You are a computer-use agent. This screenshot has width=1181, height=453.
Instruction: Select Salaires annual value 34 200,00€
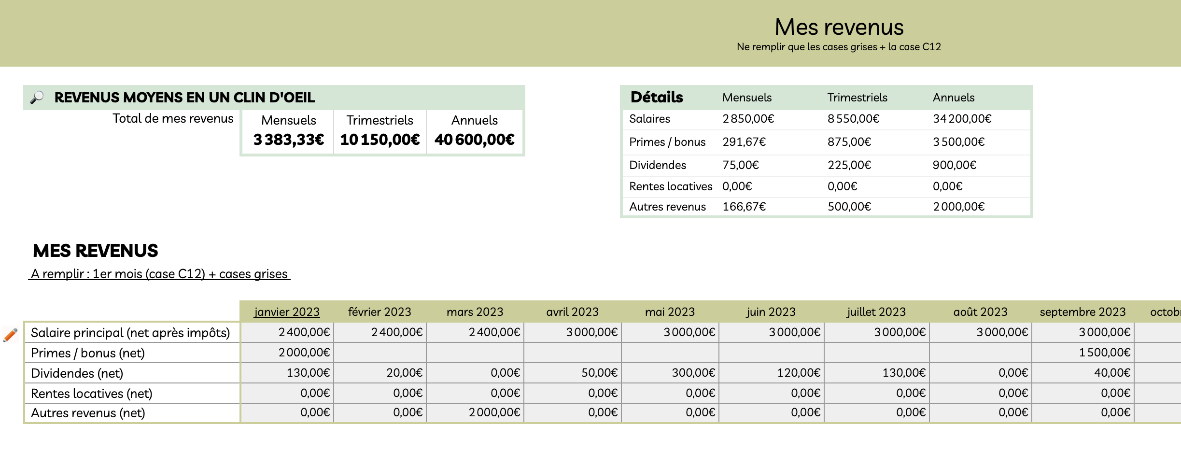tap(962, 119)
